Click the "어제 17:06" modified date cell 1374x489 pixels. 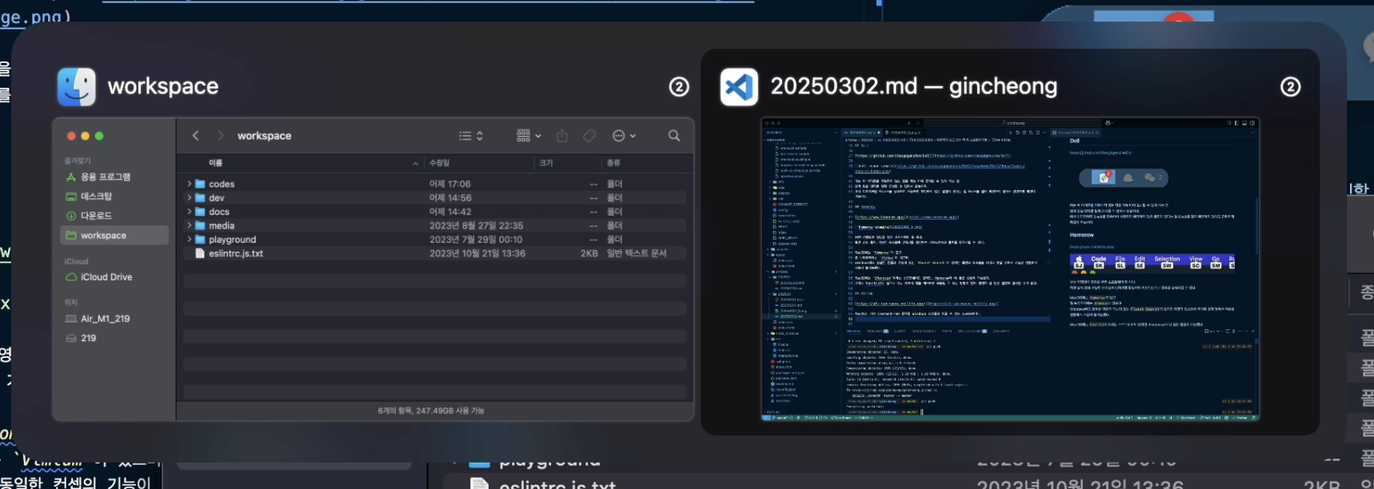pyautogui.click(x=450, y=184)
